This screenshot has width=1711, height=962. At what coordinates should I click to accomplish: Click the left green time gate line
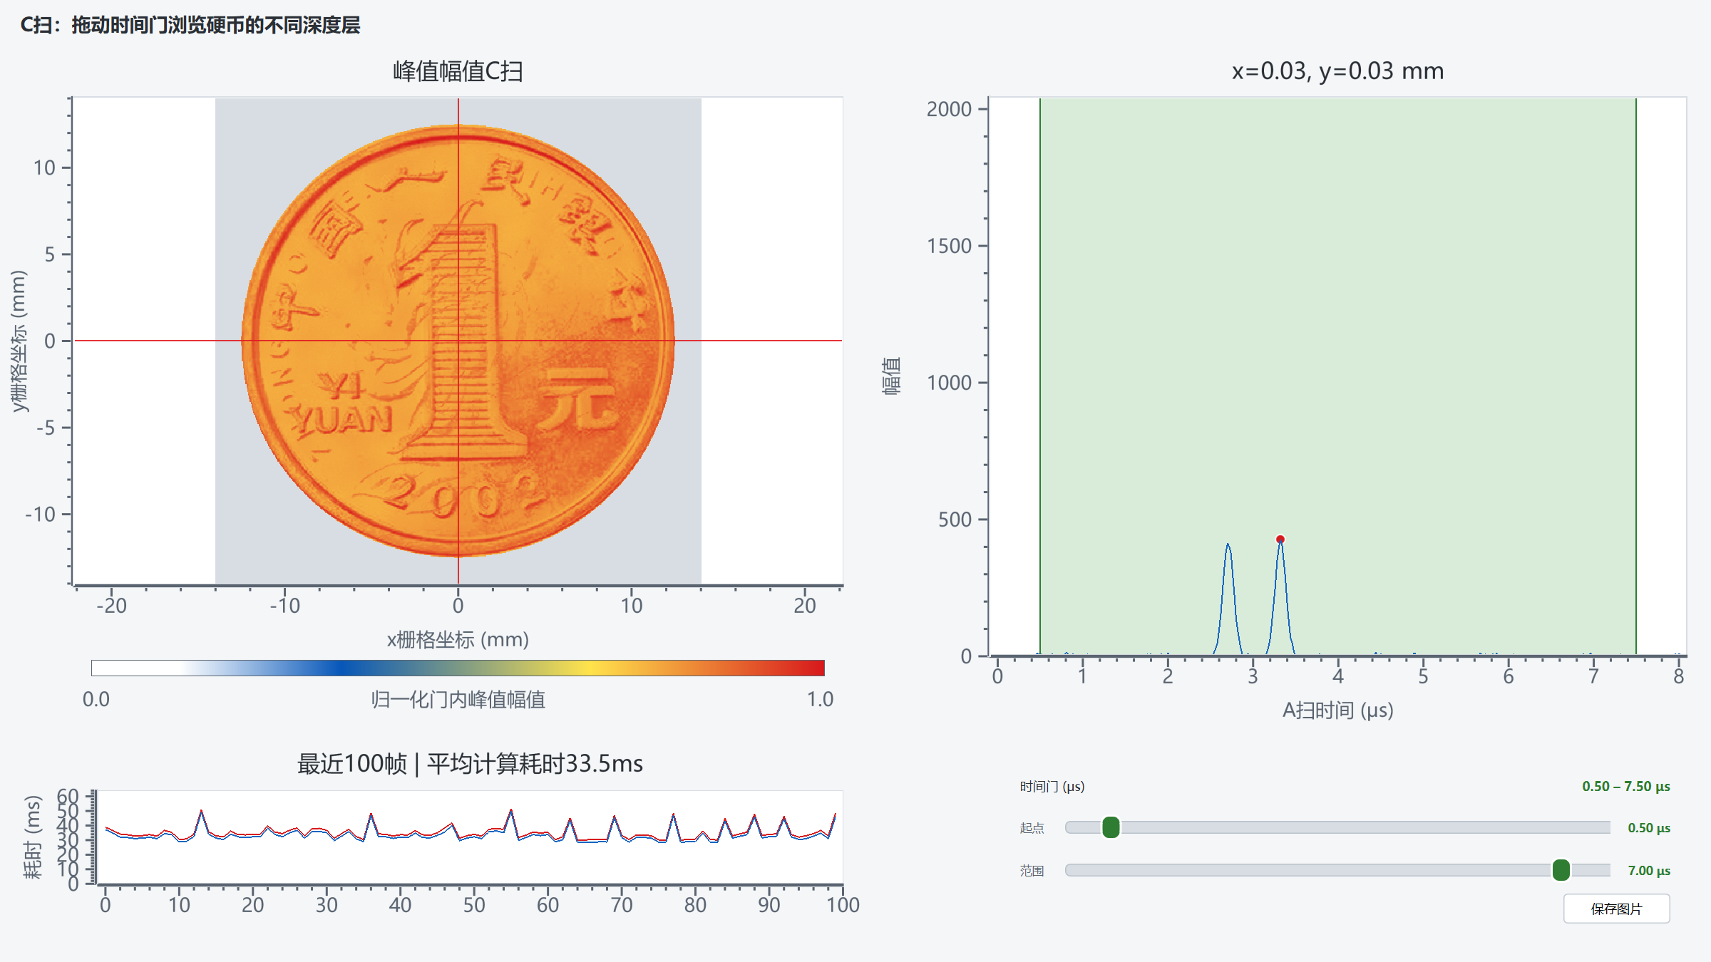click(x=1040, y=376)
